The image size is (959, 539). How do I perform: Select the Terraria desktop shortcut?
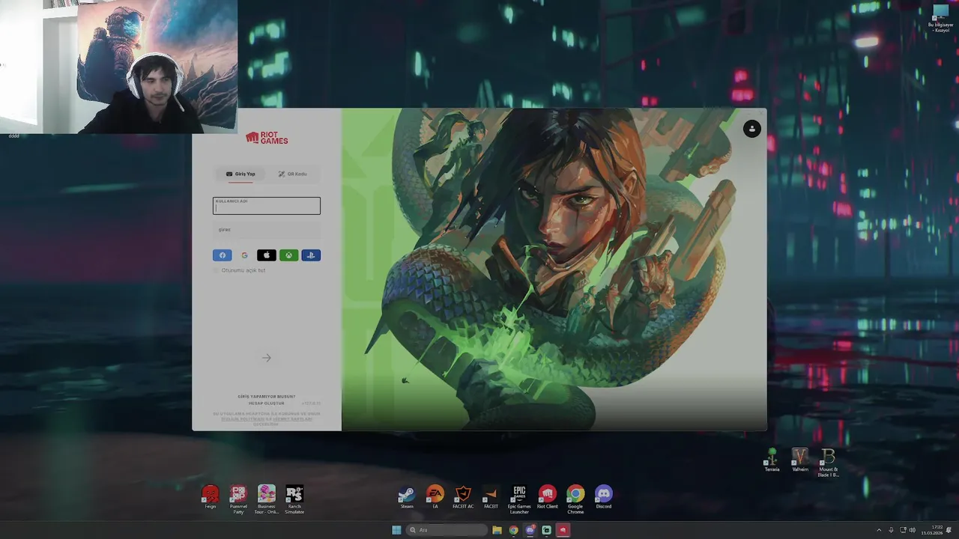pos(772,460)
